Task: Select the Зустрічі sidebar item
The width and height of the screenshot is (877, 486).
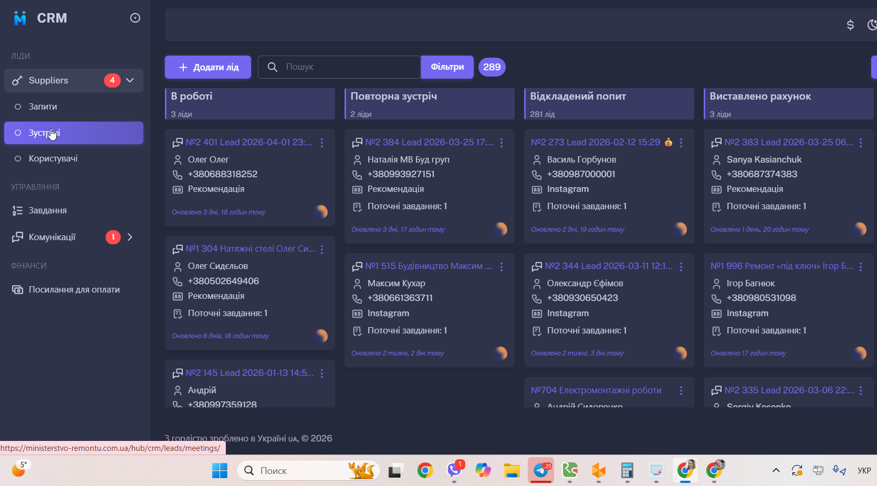Action: click(74, 133)
